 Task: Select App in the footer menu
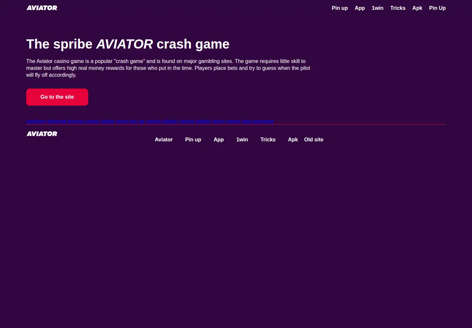point(219,139)
